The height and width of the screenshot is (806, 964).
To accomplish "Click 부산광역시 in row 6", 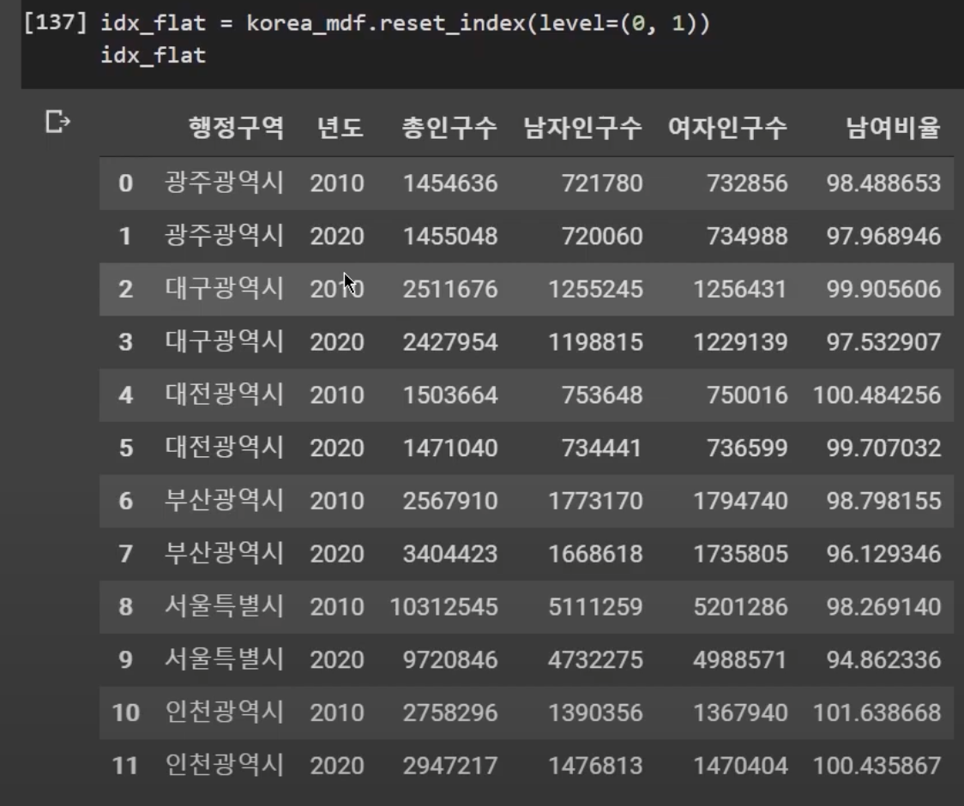I will [x=225, y=500].
